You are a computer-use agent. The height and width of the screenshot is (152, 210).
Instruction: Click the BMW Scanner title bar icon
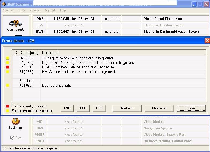(x=3, y=4)
